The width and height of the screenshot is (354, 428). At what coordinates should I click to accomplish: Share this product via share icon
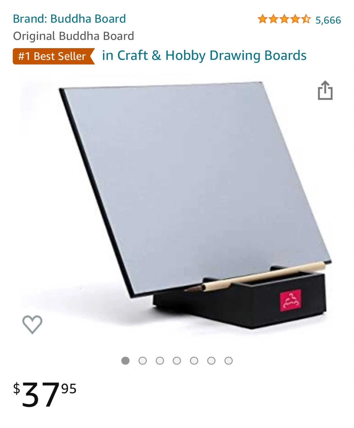click(x=325, y=90)
